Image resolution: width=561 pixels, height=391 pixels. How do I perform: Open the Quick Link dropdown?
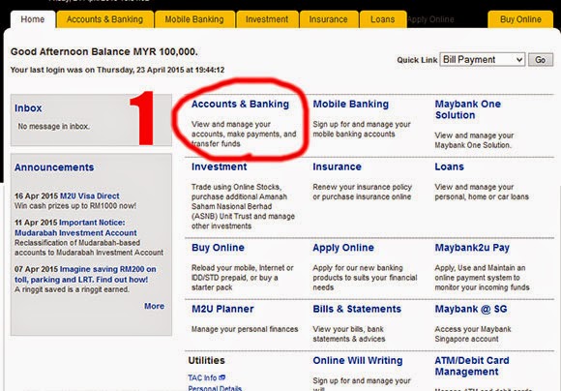pyautogui.click(x=482, y=59)
